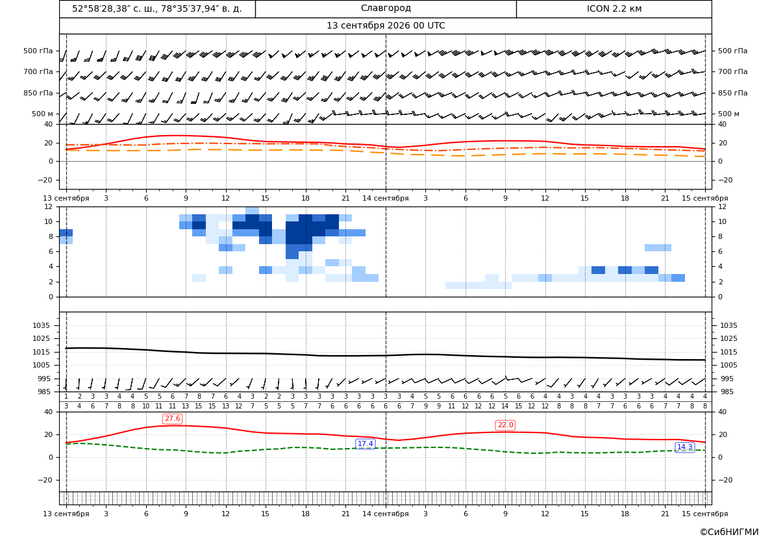The image size is (759, 537).
Task: Click the ©СибНИГМИ copyright text
Action: pos(729,532)
